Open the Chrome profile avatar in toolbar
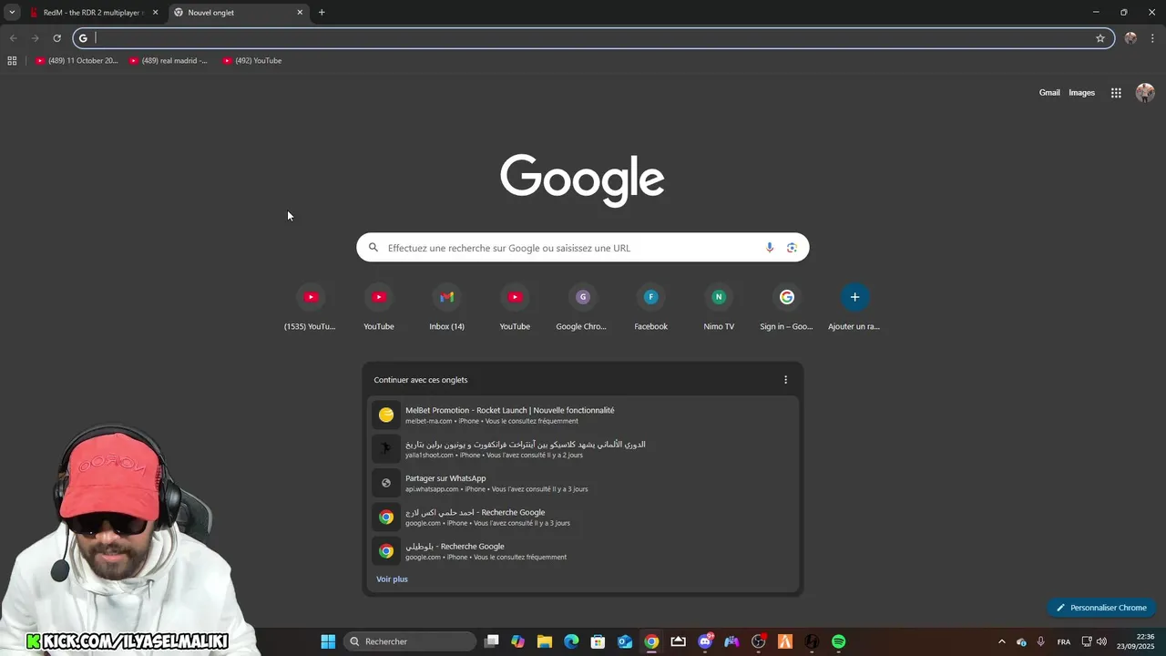1166x656 pixels. (1130, 38)
